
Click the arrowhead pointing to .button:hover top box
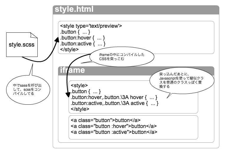tap(57, 40)
